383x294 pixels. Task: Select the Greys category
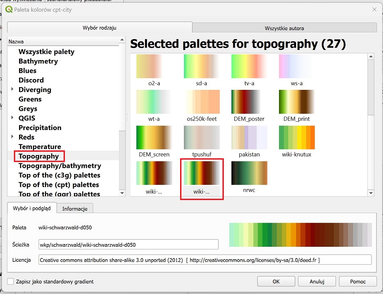coord(28,109)
